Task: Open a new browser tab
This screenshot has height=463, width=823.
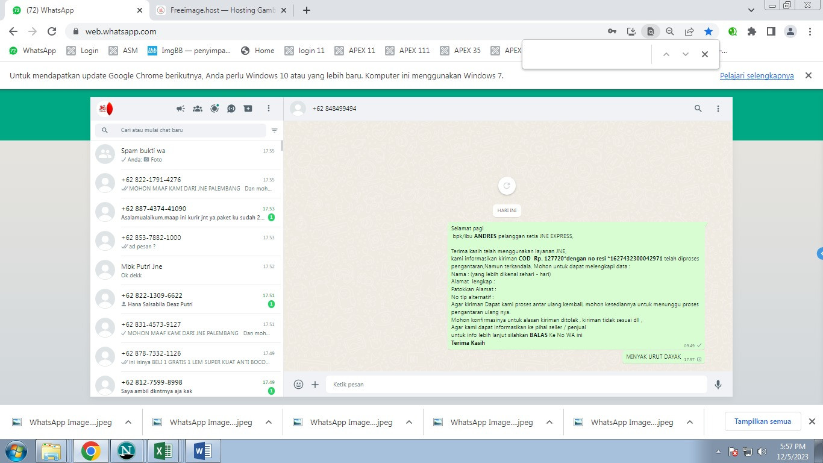Action: click(307, 10)
